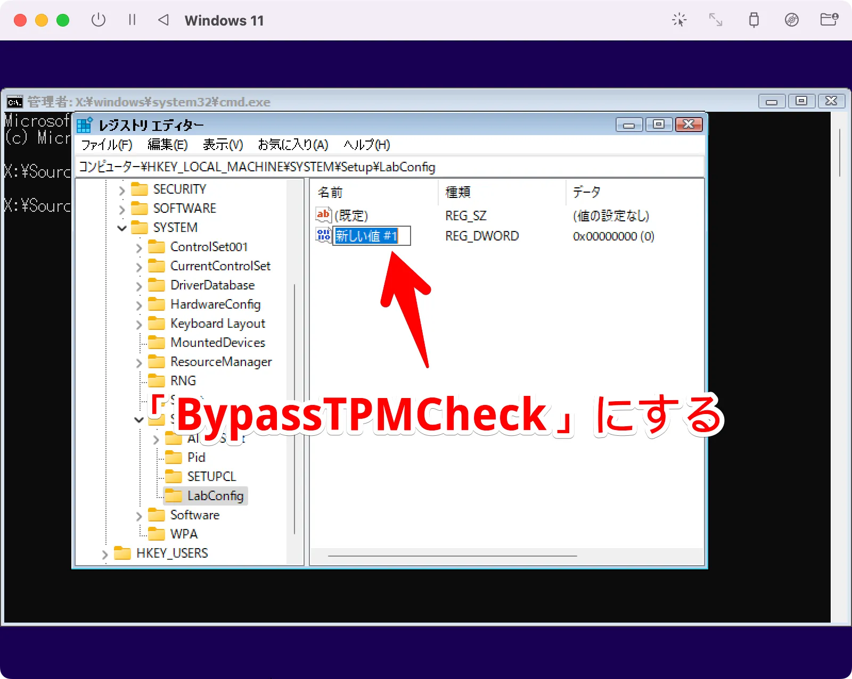Click the resize arrows icon in VM toolbar
The height and width of the screenshot is (679, 852).
pos(715,20)
